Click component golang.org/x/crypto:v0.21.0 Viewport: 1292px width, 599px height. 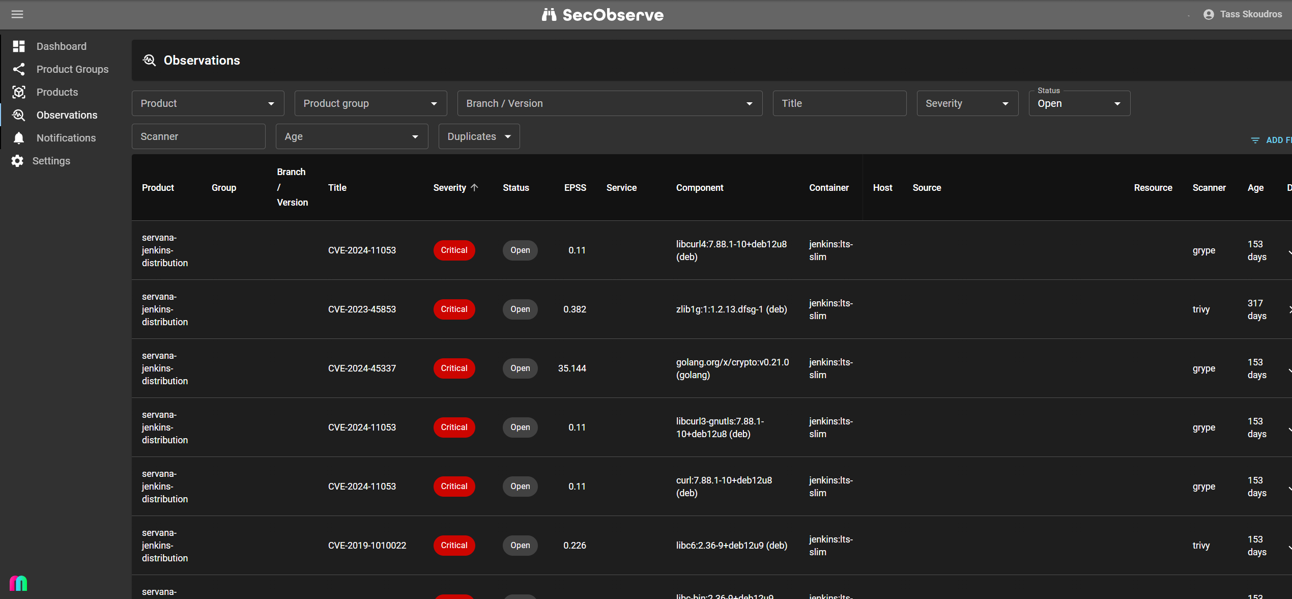(x=732, y=368)
